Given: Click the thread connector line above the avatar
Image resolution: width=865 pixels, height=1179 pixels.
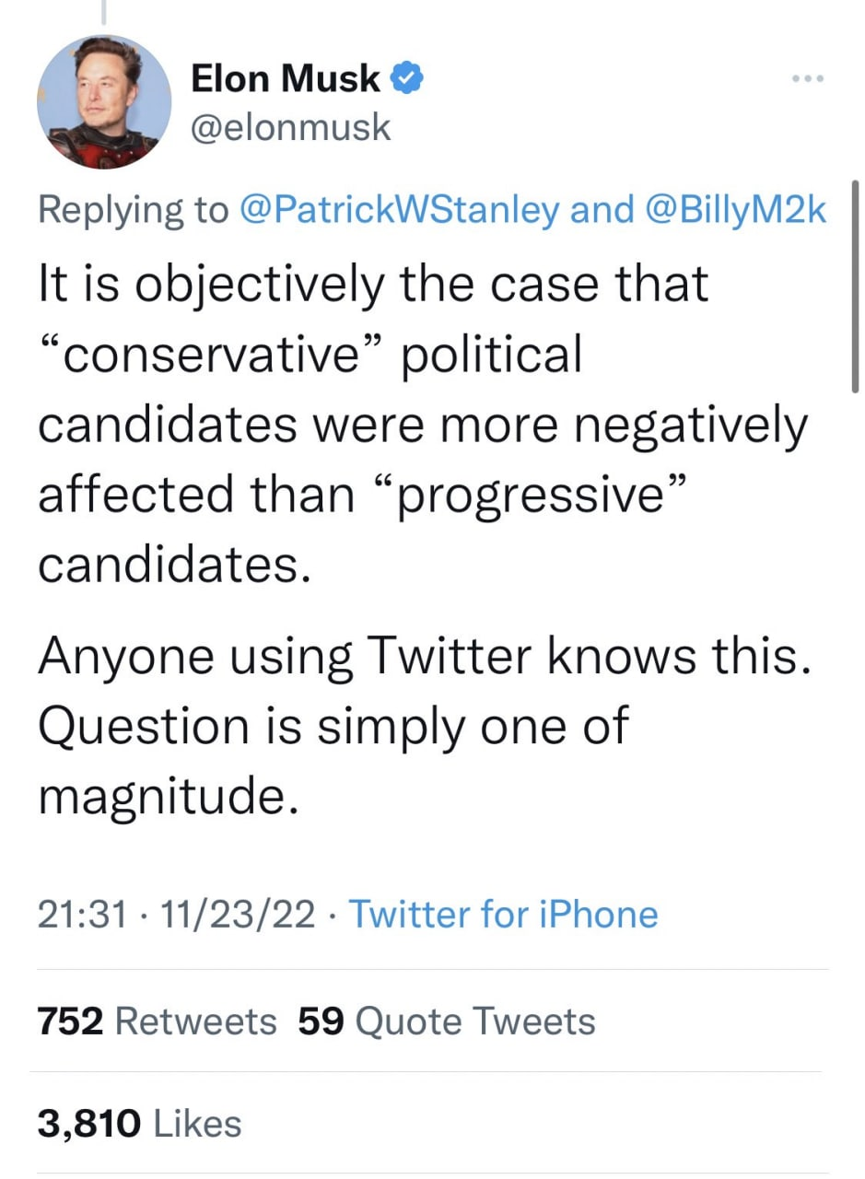Looking at the screenshot, I should point(103,11).
